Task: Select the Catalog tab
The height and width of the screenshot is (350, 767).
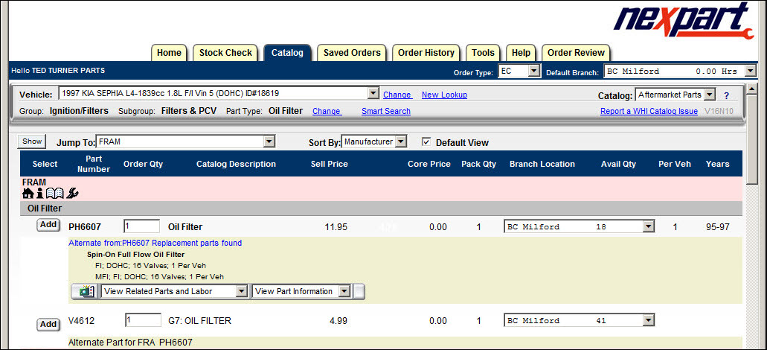Action: click(x=288, y=53)
